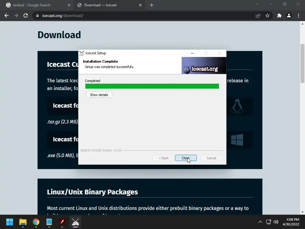Open the Chrome extensions menu

point(279,16)
